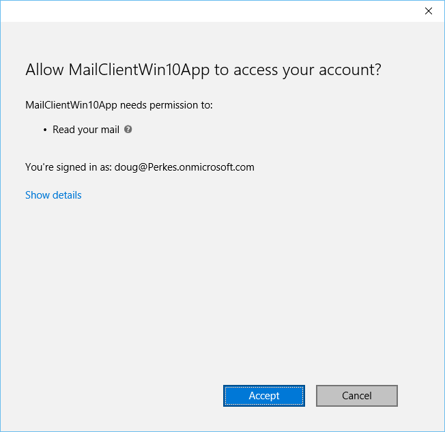The width and height of the screenshot is (445, 432).
Task: Select the signed-in email doug@Perkes.onmicrosoft.com text
Action: tap(184, 167)
